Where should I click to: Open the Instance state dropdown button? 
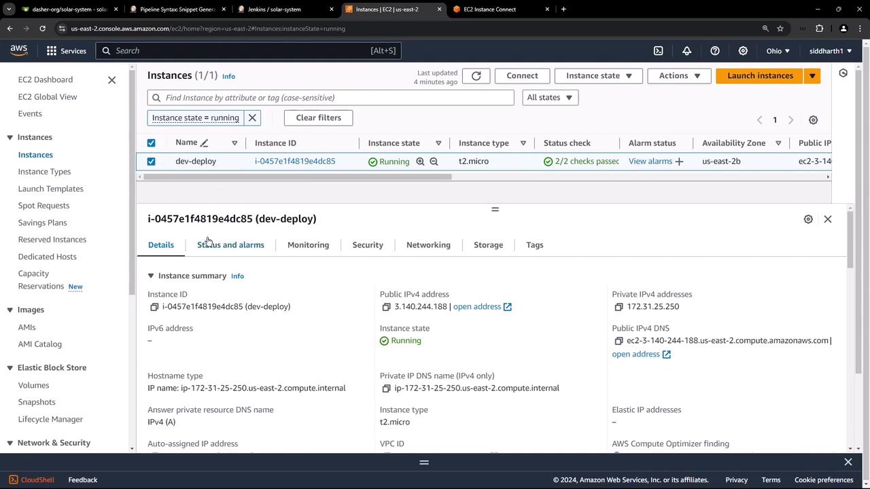click(x=599, y=76)
